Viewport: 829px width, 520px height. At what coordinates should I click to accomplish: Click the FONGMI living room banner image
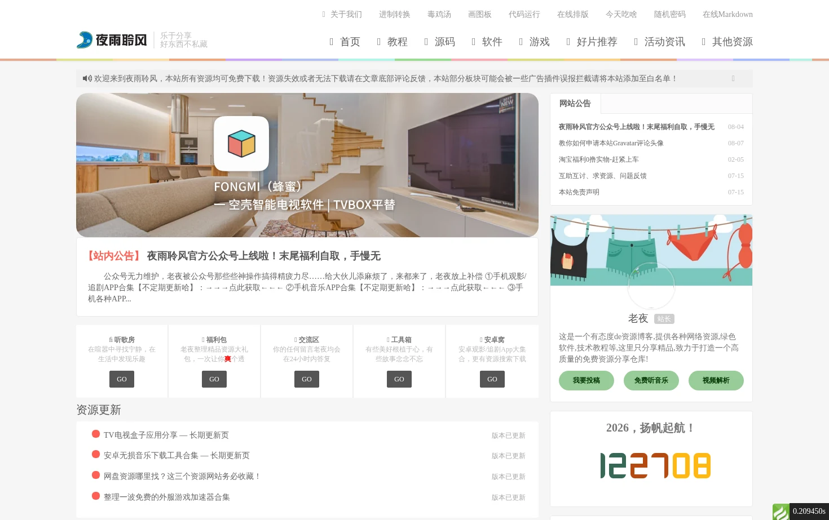pyautogui.click(x=307, y=165)
